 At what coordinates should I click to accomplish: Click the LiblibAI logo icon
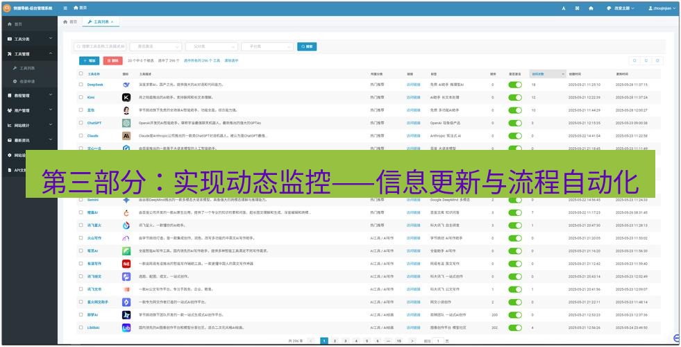point(126,328)
